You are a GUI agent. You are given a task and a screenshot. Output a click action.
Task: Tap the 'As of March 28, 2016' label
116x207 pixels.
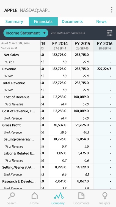(16, 43)
